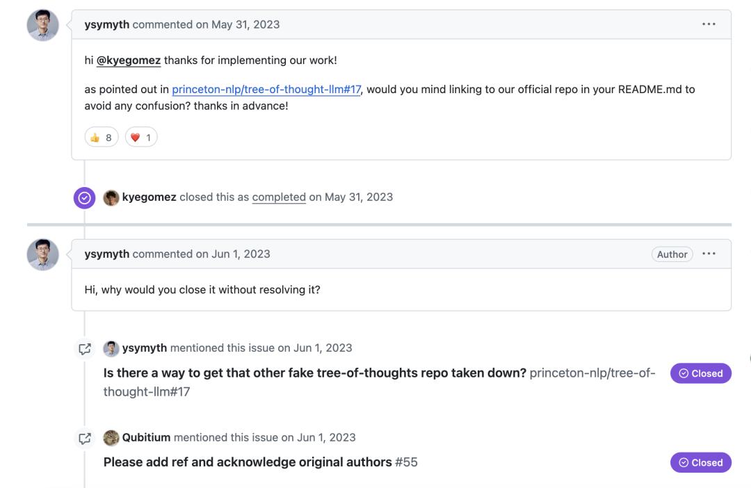Screen dimensions: 751x488
Task: Open the princeton-nlp/tree-of-thought-llm#17 link
Action: tap(266, 90)
